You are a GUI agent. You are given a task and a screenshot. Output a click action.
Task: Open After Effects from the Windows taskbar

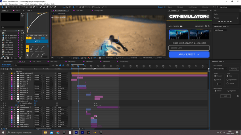tap(76, 132)
